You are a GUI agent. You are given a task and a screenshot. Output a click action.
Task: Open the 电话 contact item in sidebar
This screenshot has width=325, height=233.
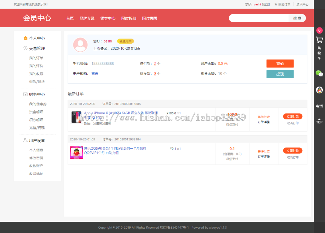[319, 106]
